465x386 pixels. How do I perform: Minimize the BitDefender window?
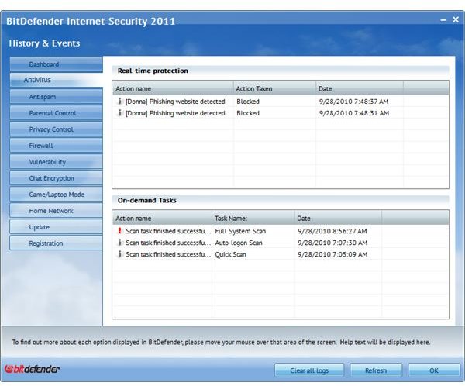tap(443, 20)
